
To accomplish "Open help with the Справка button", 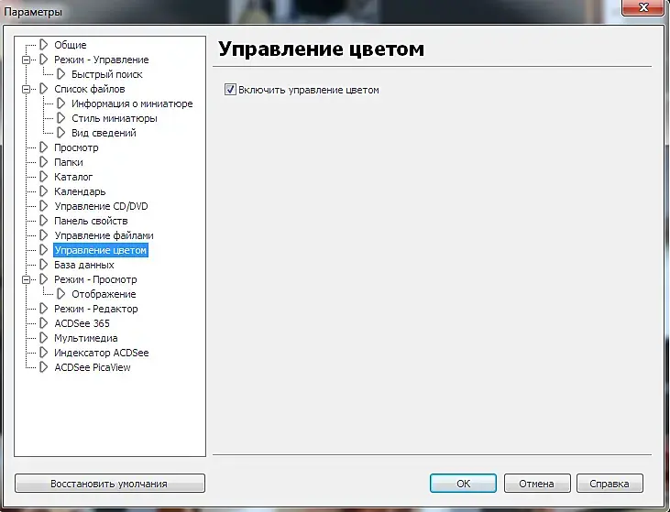I will point(610,484).
